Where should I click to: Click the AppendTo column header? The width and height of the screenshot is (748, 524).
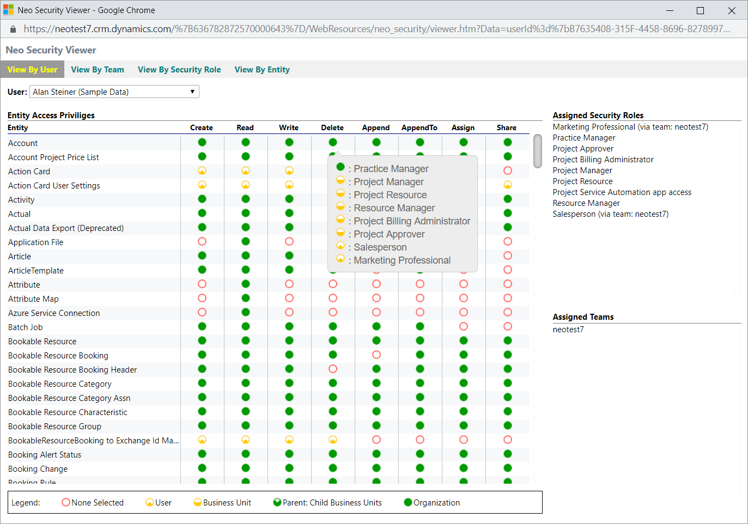click(x=419, y=127)
